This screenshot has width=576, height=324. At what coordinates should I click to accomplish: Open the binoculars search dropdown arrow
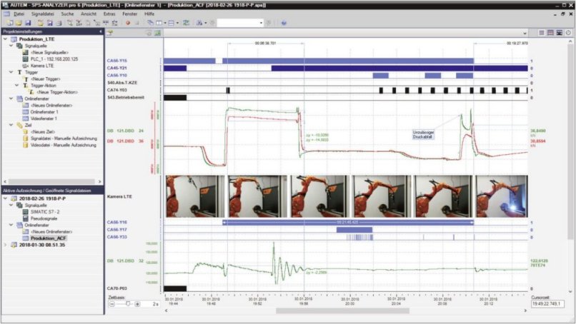click(x=205, y=23)
